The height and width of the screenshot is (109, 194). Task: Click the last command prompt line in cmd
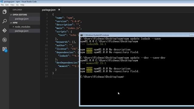[102, 77]
